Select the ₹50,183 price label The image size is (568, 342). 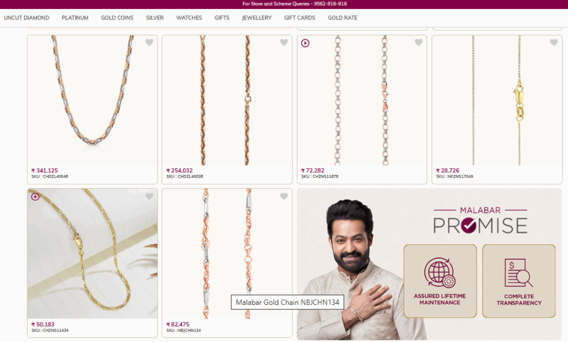coord(43,324)
